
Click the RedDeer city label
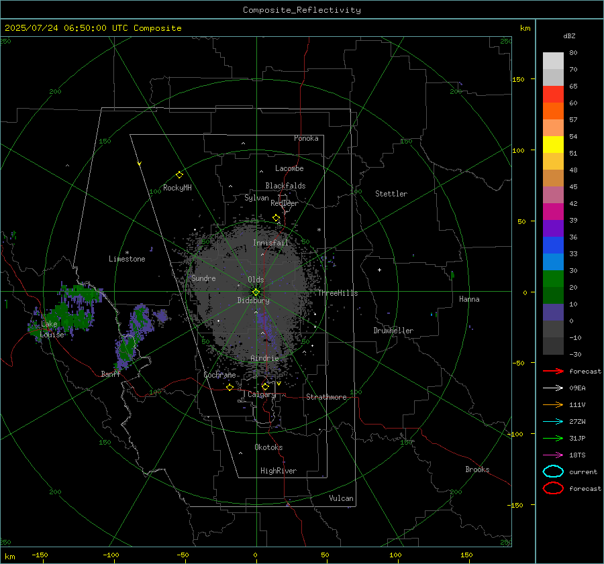(x=285, y=203)
